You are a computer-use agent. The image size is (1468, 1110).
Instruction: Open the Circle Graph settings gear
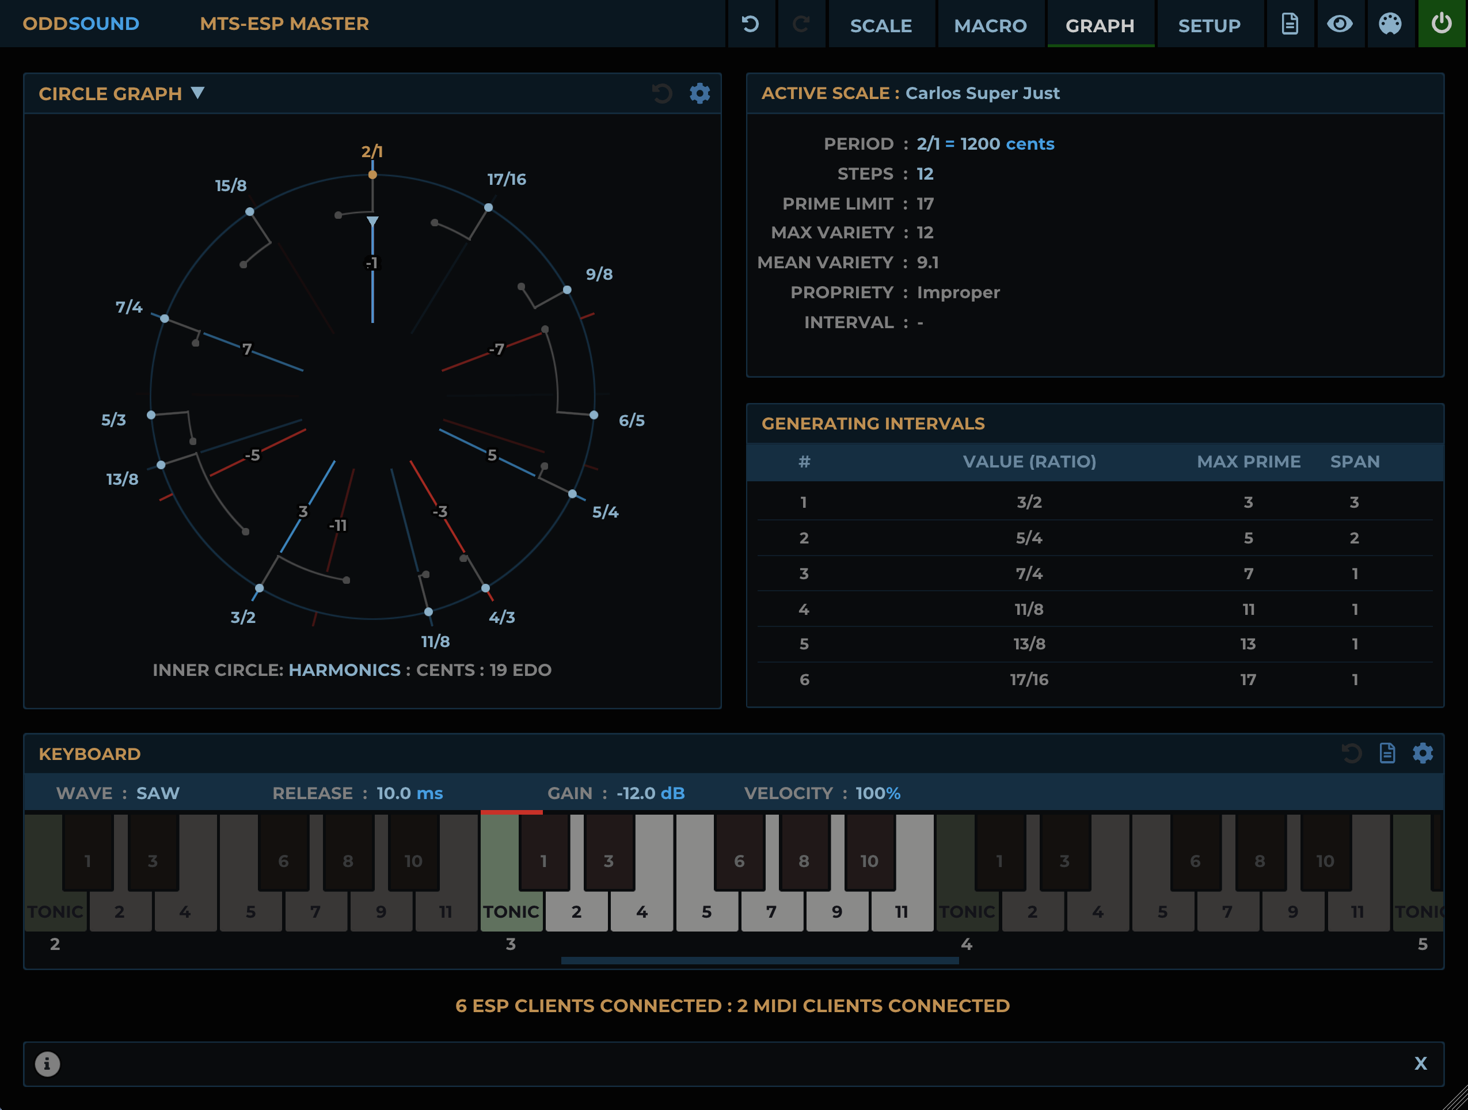[x=699, y=94]
